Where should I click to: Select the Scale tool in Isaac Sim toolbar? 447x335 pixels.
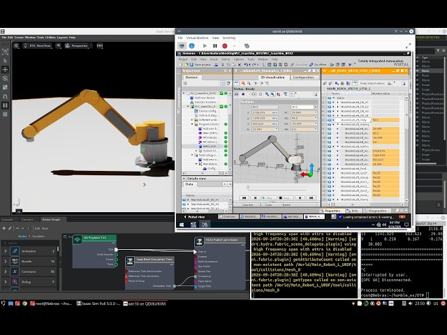click(5, 87)
